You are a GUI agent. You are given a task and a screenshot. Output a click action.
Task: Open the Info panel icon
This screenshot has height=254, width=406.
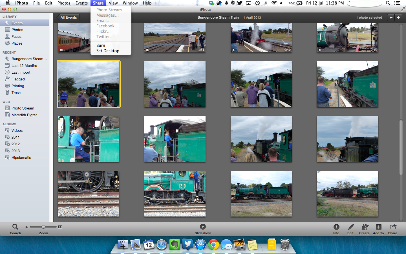(336, 227)
